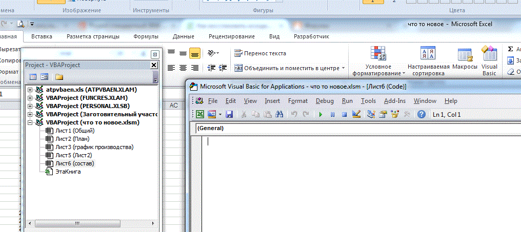521x232 pixels.
Task: Select the ЭтаКнига module in the project tree
Action: coord(68,172)
